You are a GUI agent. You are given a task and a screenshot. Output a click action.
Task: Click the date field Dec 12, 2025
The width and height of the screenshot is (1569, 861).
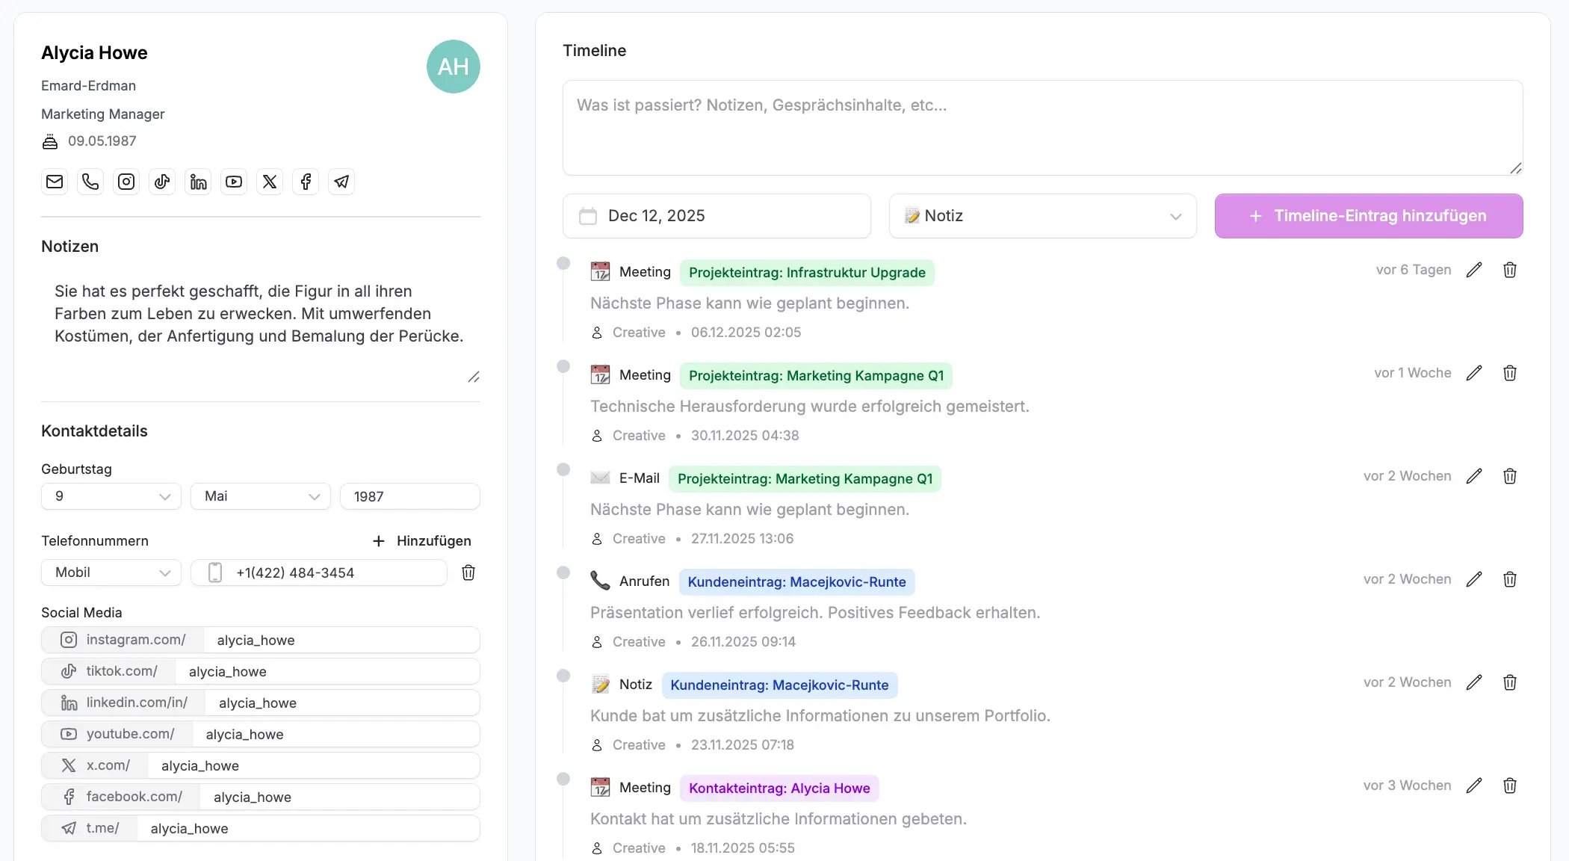[717, 216]
